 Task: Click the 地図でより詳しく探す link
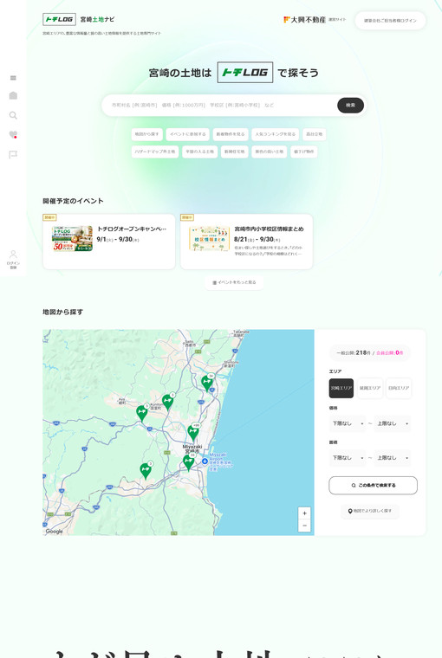370,511
